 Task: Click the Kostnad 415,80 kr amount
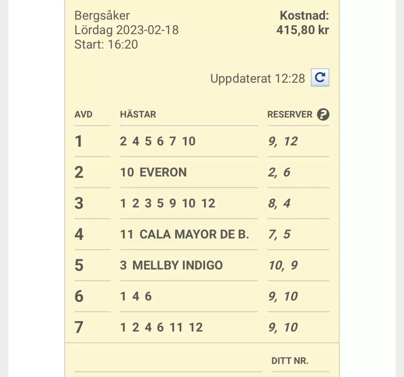point(303,30)
